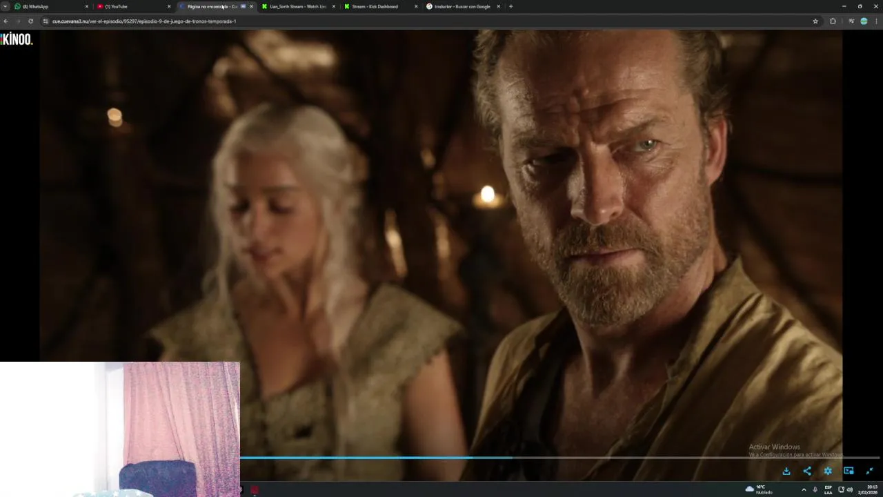This screenshot has height=497, width=883.
Task: Download the video with the download icon
Action: [x=786, y=471]
